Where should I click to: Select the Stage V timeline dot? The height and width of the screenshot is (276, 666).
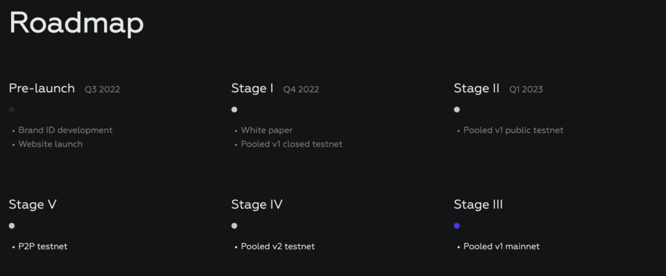tap(12, 225)
